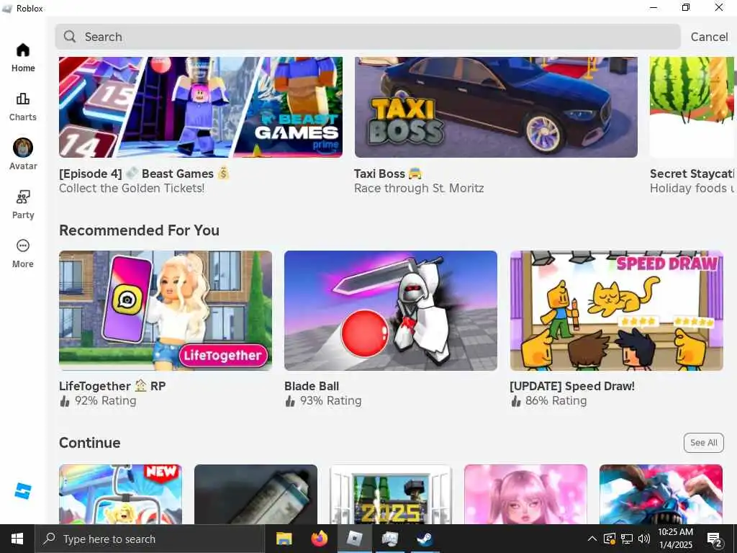Click the taskbar clock showing 10:25 AM
Screen dimensions: 737x553
(675, 539)
